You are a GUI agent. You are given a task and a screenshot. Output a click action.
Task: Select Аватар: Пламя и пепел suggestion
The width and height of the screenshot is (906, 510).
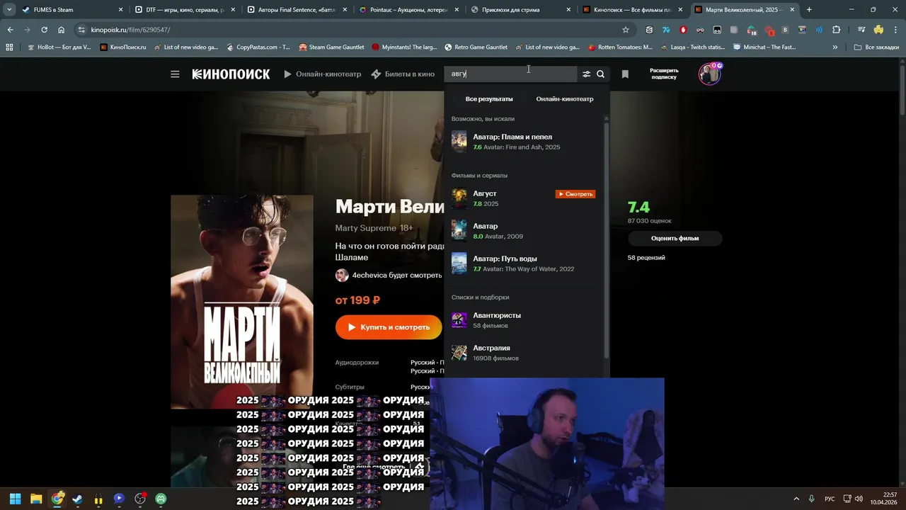pos(524,142)
